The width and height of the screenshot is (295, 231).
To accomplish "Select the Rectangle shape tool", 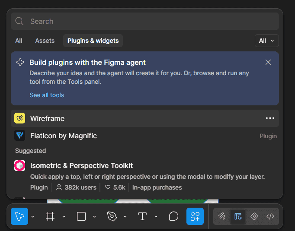I will pos(81,216).
